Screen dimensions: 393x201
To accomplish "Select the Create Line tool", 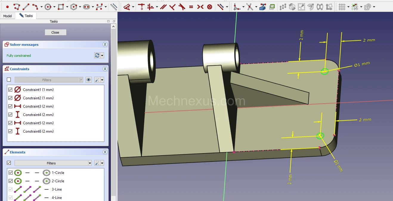I will [26, 7].
